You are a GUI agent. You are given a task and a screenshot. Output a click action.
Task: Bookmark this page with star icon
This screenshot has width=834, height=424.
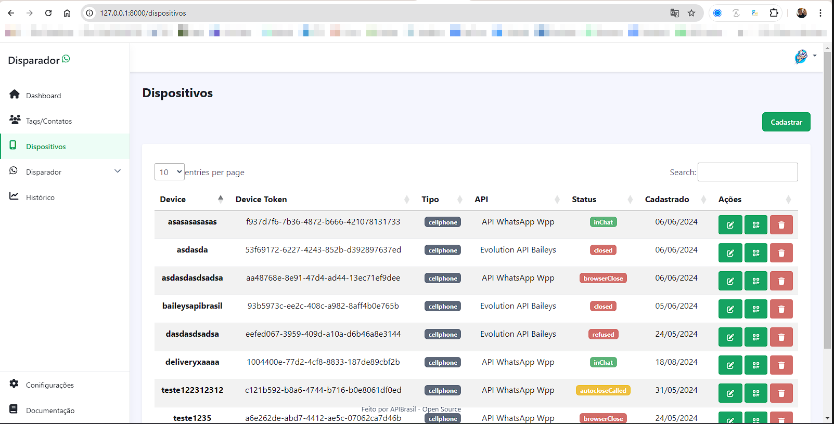pos(691,13)
